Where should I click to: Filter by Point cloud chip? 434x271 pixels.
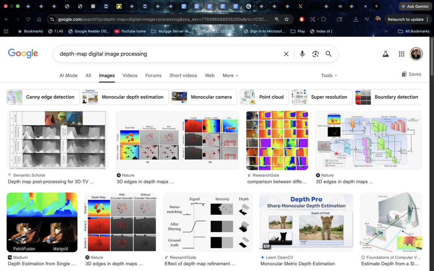264,97
